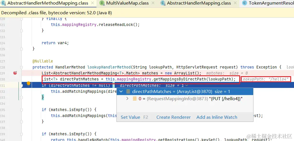This screenshot has height=141, width=294.
Task: Click the class icon on AbstractHandlerMapping tab
Action: (163, 3)
